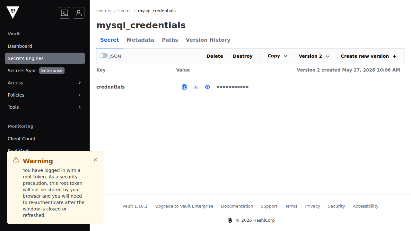411x231 pixels.
Task: Click the Destroy button
Action: pos(243,56)
